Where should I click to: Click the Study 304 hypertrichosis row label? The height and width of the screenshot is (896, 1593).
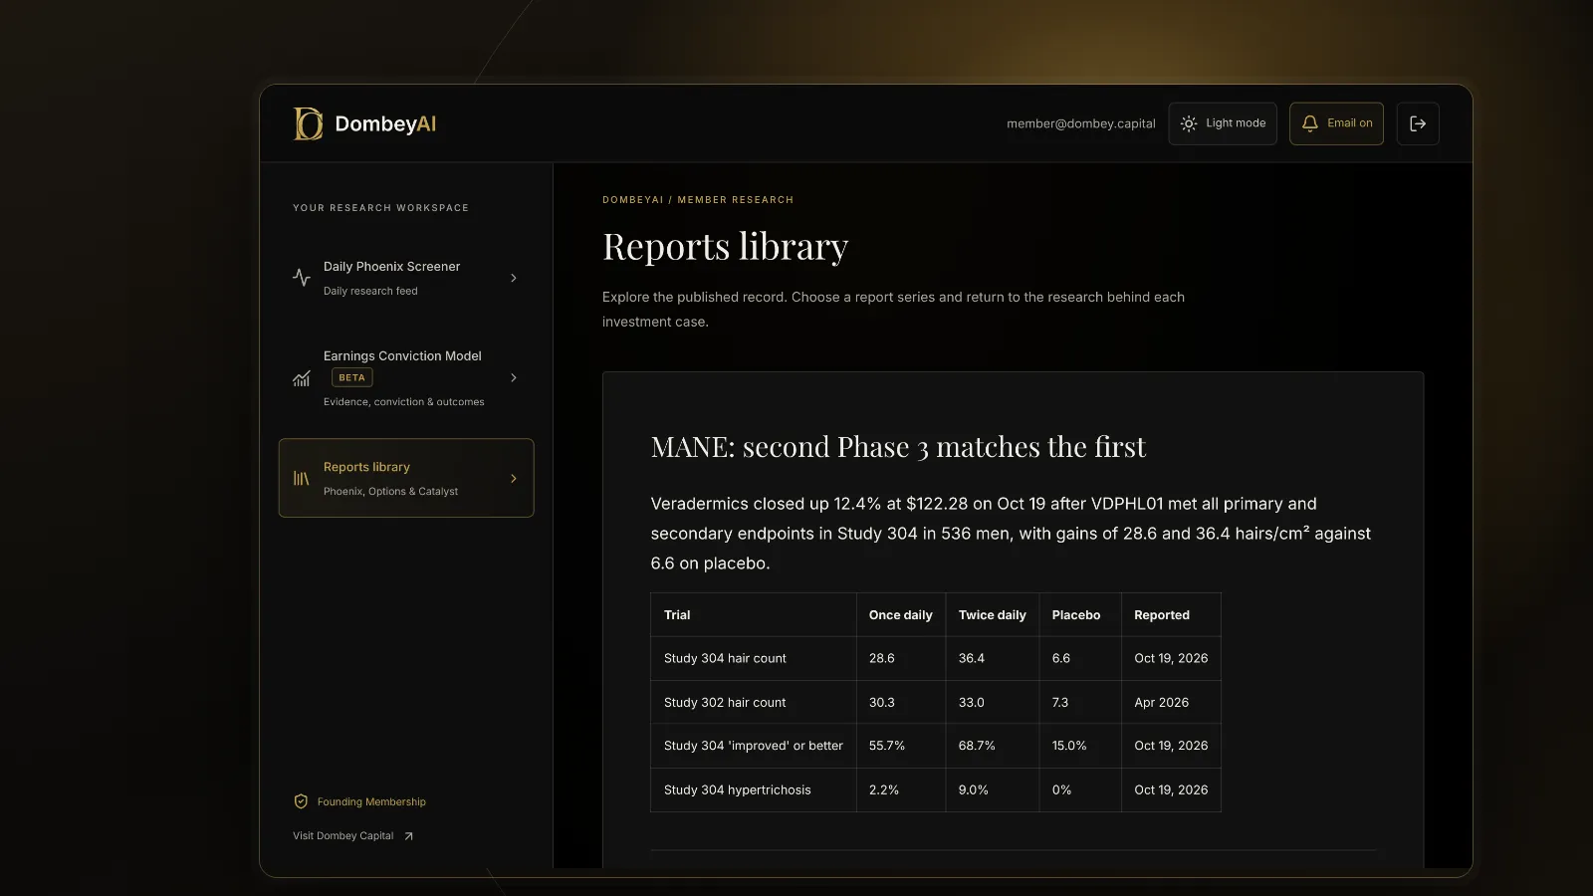pos(738,789)
